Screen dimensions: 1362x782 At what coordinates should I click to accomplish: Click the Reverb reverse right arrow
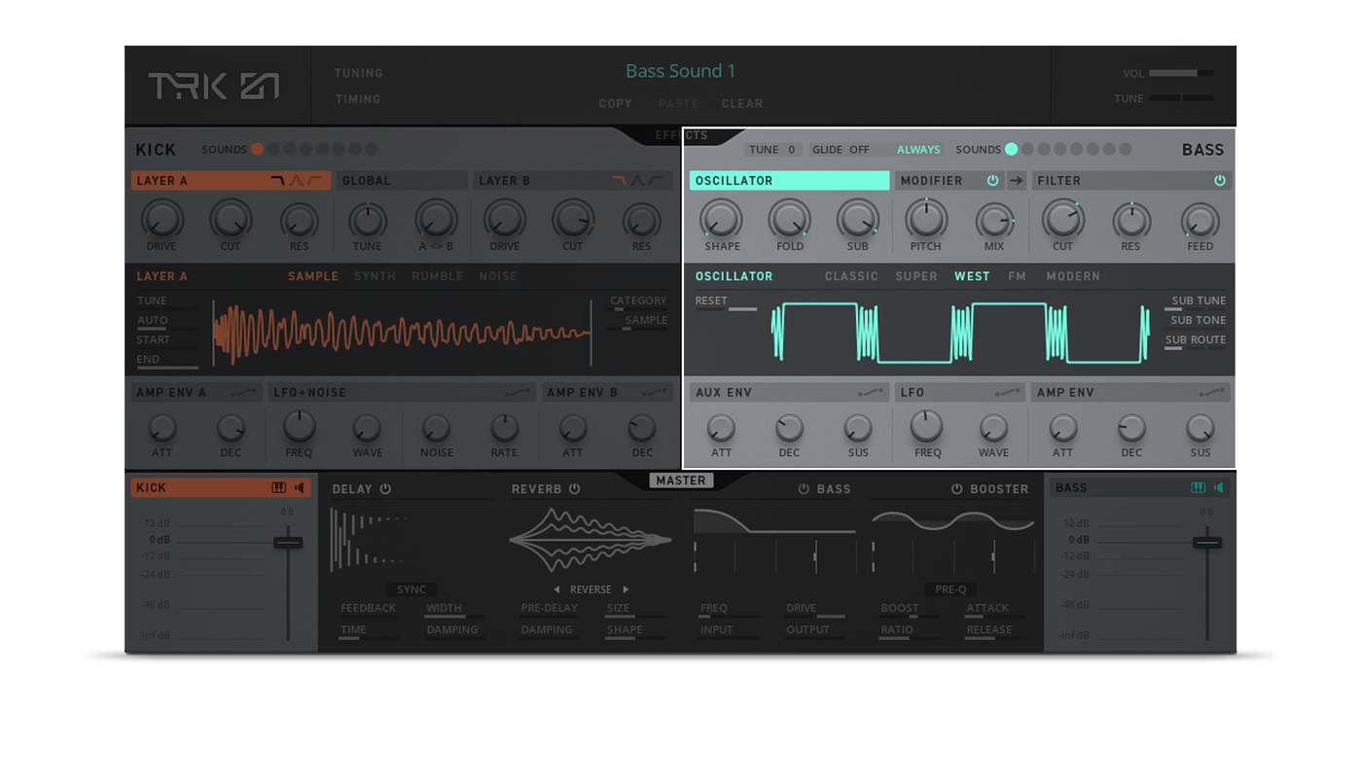point(626,589)
